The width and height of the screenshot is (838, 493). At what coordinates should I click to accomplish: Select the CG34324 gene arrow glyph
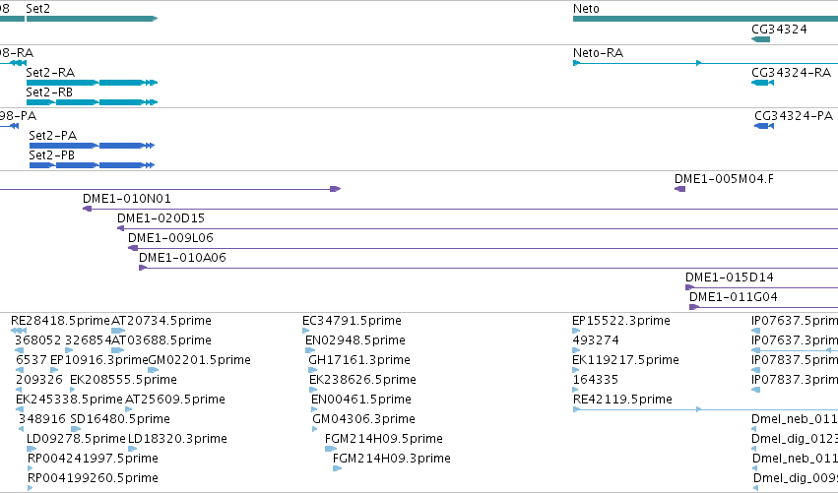pyautogui.click(x=760, y=39)
